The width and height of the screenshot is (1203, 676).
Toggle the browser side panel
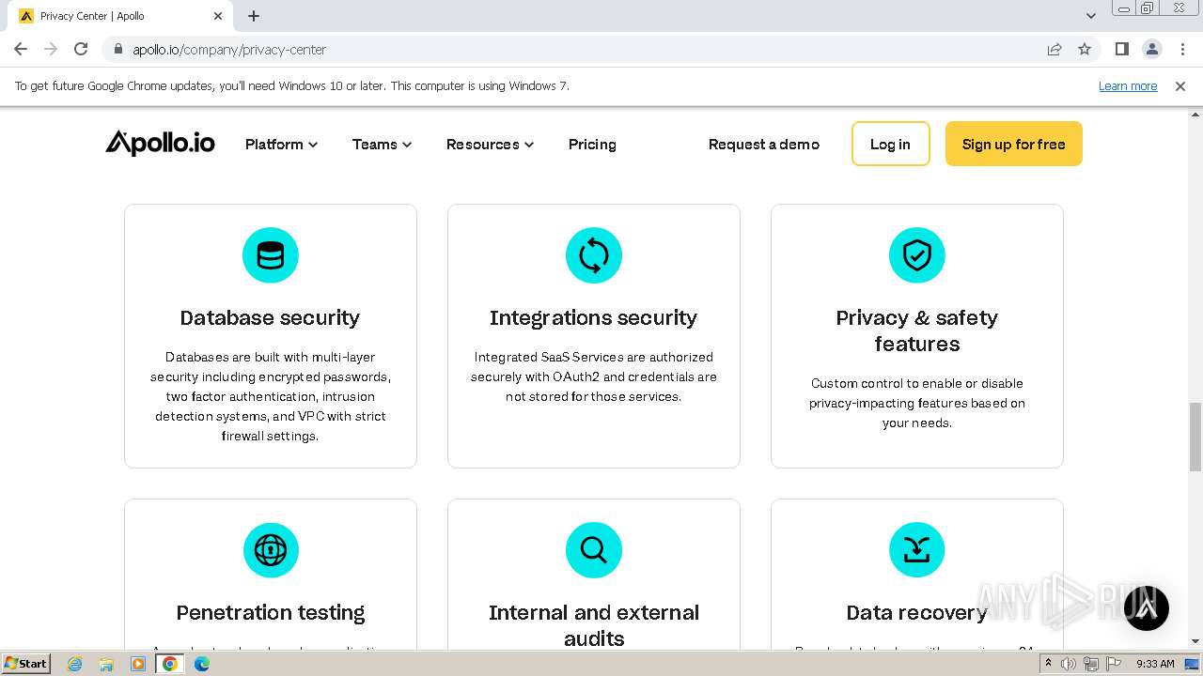[x=1121, y=49]
